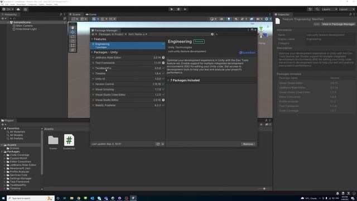Select the JetBrains Rider Editor package
Screen dimensions: 357x201
click(x=128, y=58)
